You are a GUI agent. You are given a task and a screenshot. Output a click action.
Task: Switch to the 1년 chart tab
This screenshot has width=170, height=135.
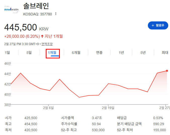coord(121,53)
